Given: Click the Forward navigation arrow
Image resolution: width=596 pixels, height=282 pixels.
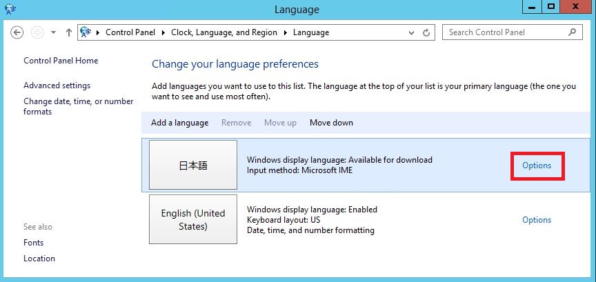Looking at the screenshot, I should [x=37, y=32].
